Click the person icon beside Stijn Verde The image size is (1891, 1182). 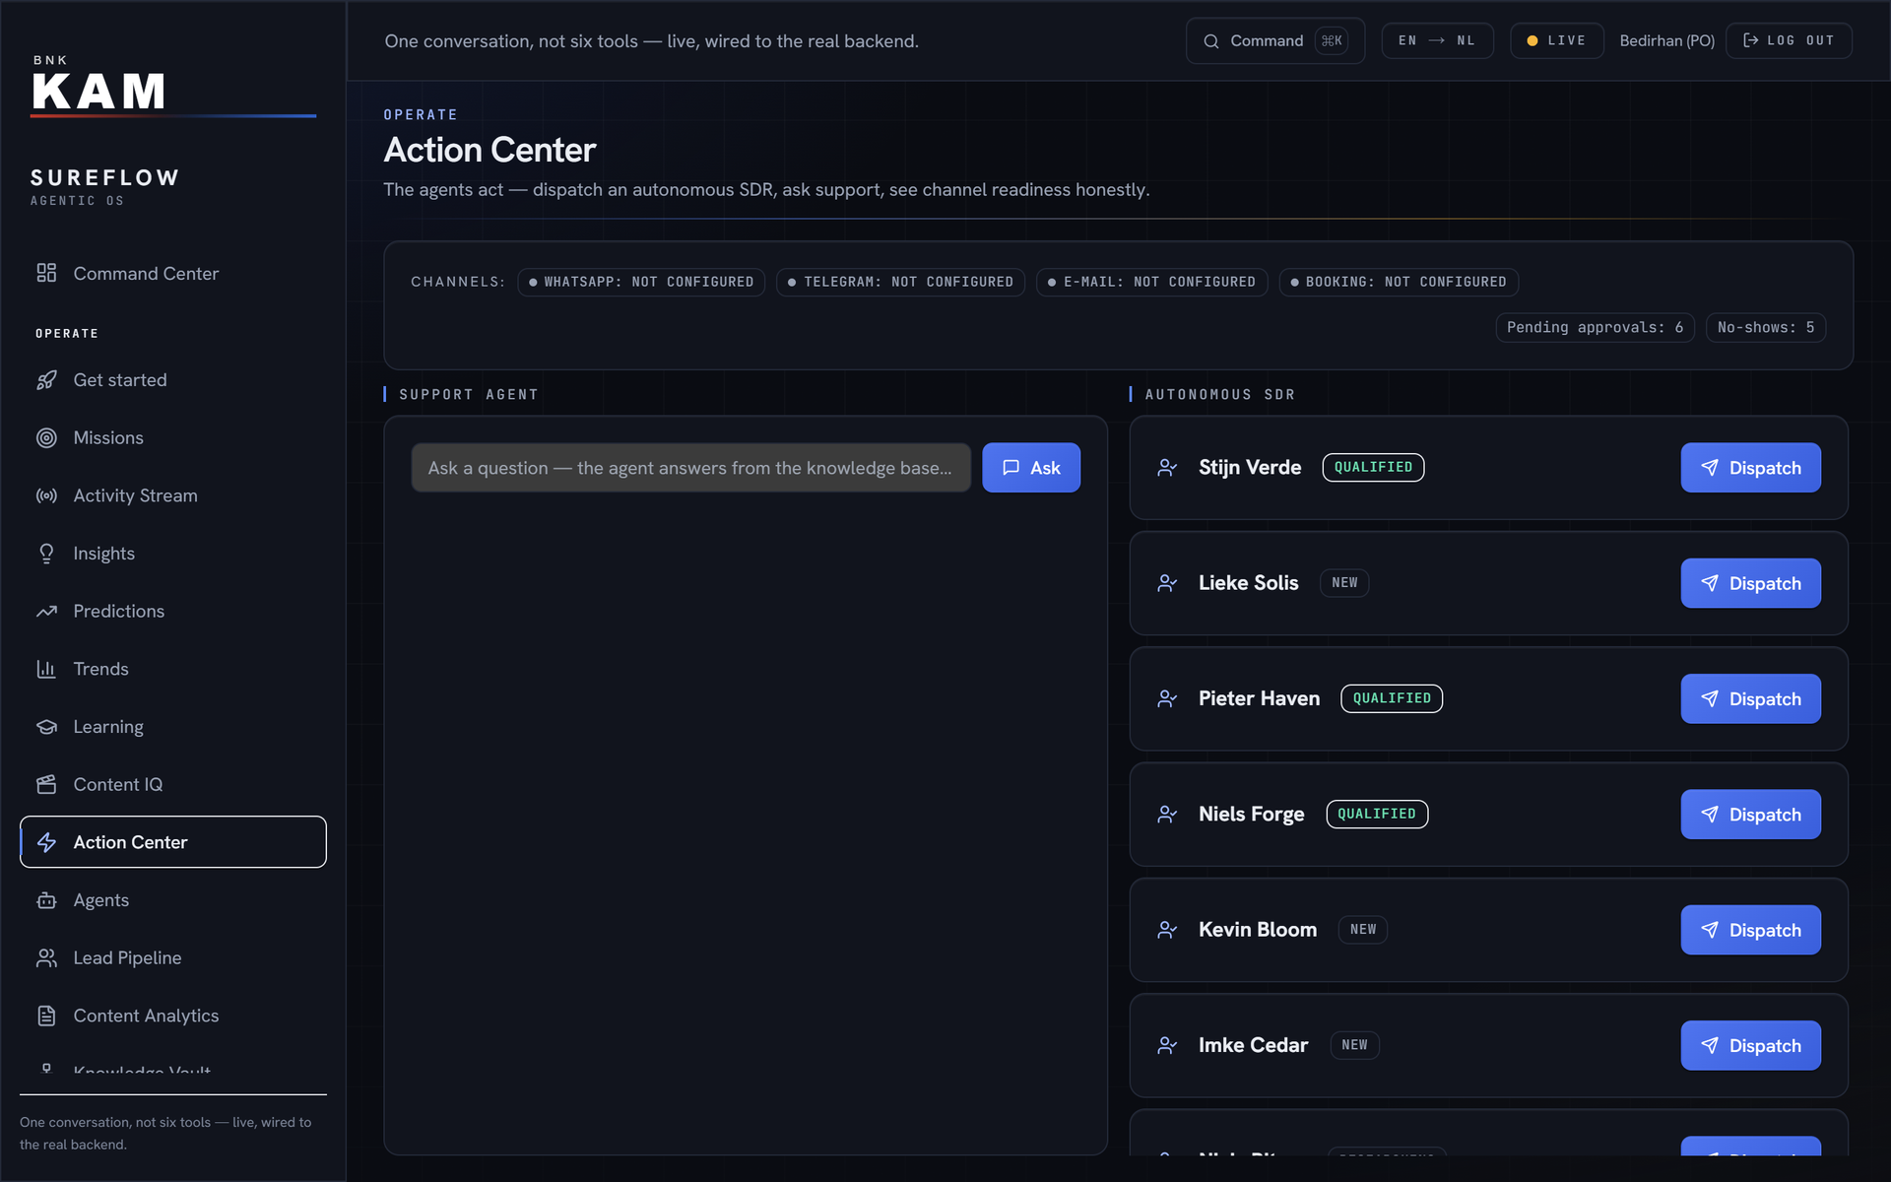tap(1167, 468)
